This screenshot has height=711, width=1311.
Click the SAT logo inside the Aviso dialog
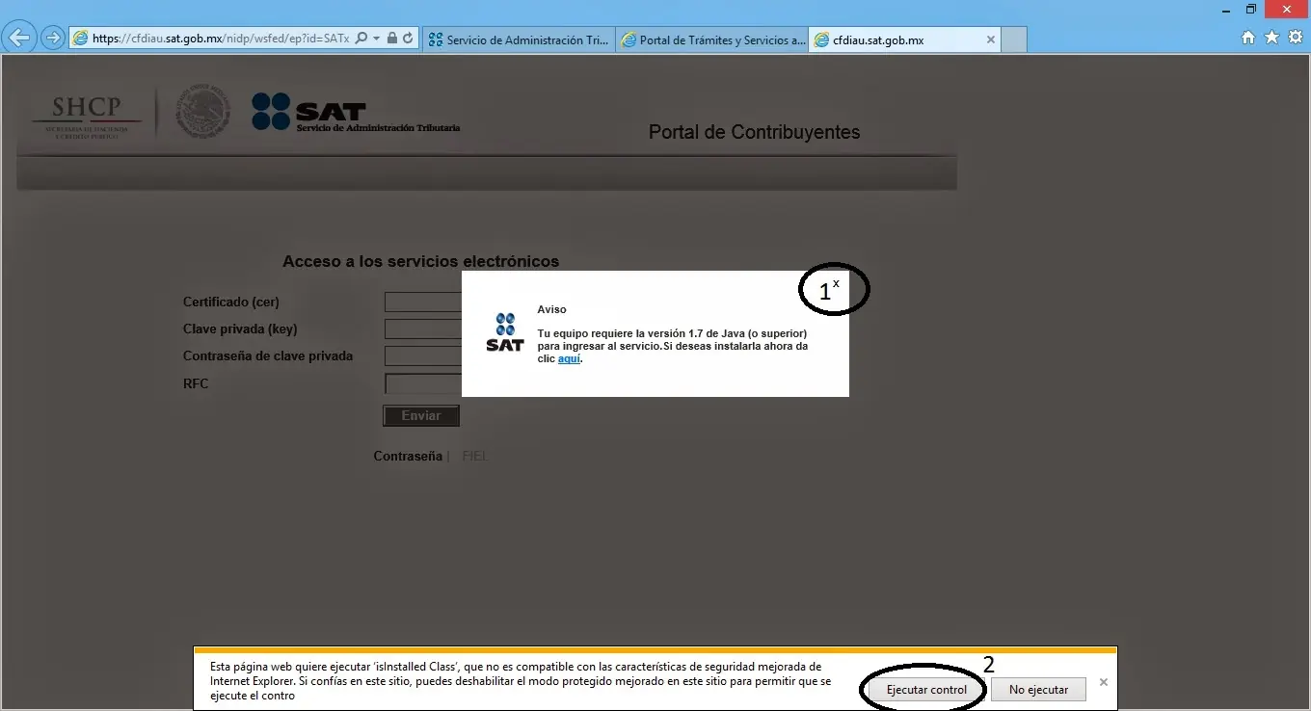(x=505, y=332)
